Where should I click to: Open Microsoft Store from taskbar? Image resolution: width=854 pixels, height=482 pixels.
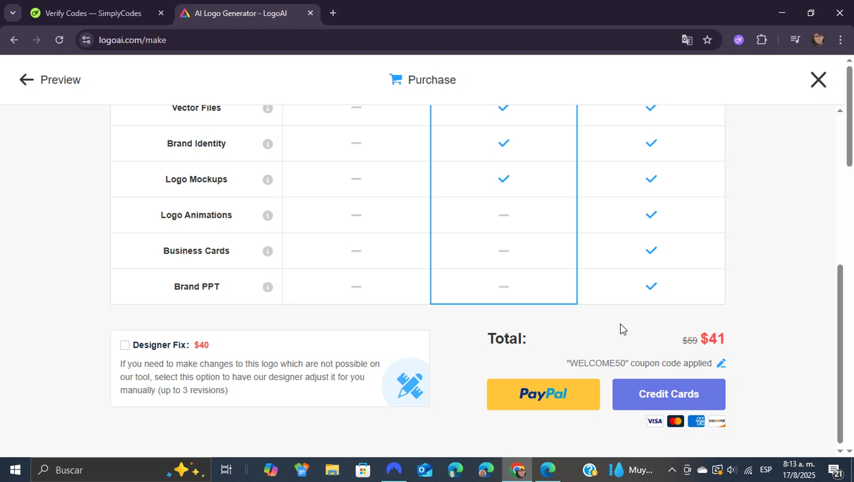tap(363, 470)
